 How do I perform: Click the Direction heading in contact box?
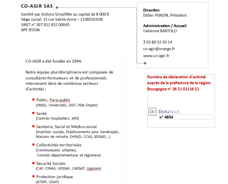point(151,10)
